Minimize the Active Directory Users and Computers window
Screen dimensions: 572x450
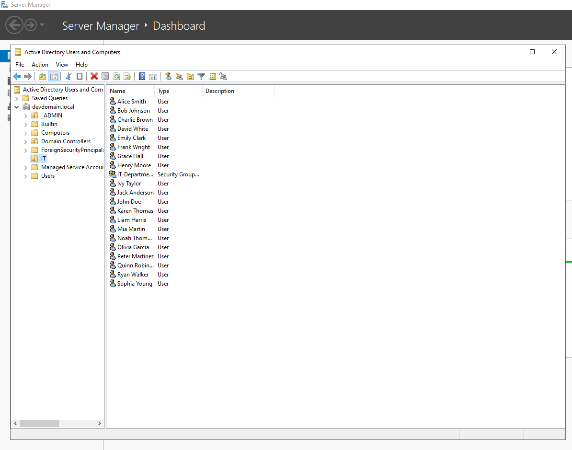[x=511, y=52]
